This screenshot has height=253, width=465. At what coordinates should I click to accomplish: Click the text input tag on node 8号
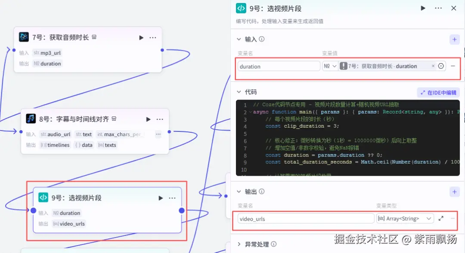pos(84,134)
